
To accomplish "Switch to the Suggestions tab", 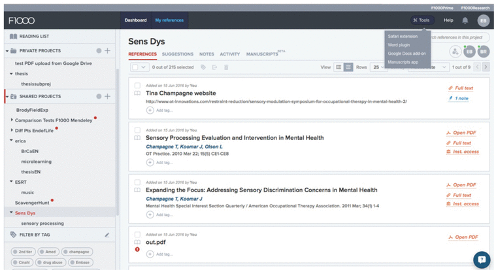I will pyautogui.click(x=177, y=54).
